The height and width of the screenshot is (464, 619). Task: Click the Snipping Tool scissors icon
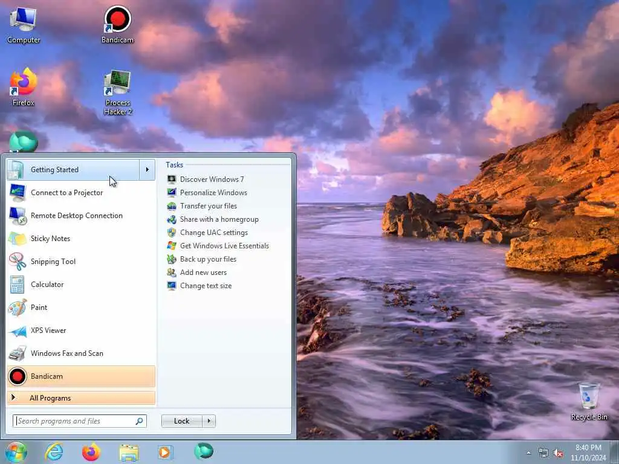[x=18, y=262]
